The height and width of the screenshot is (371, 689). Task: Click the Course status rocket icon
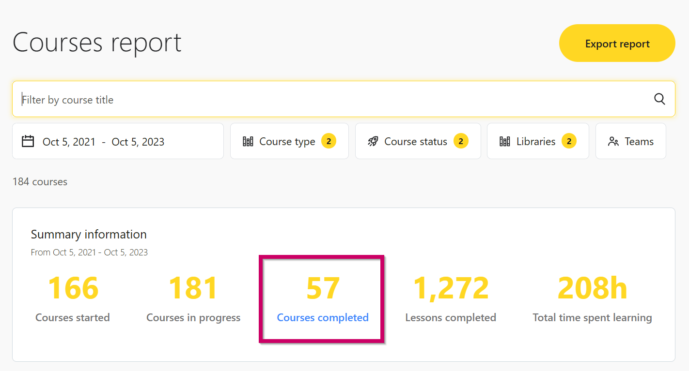click(373, 142)
